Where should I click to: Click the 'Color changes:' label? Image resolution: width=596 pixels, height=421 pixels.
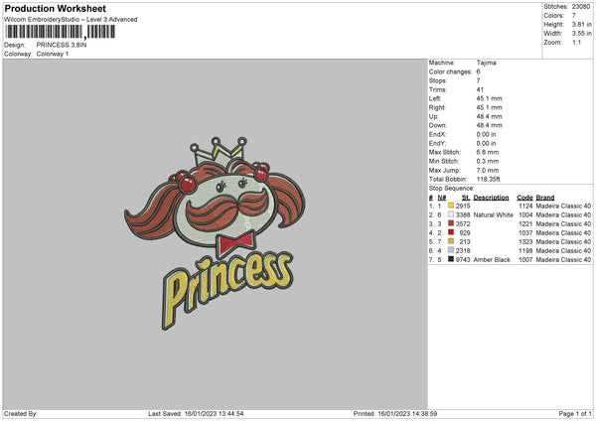450,71
